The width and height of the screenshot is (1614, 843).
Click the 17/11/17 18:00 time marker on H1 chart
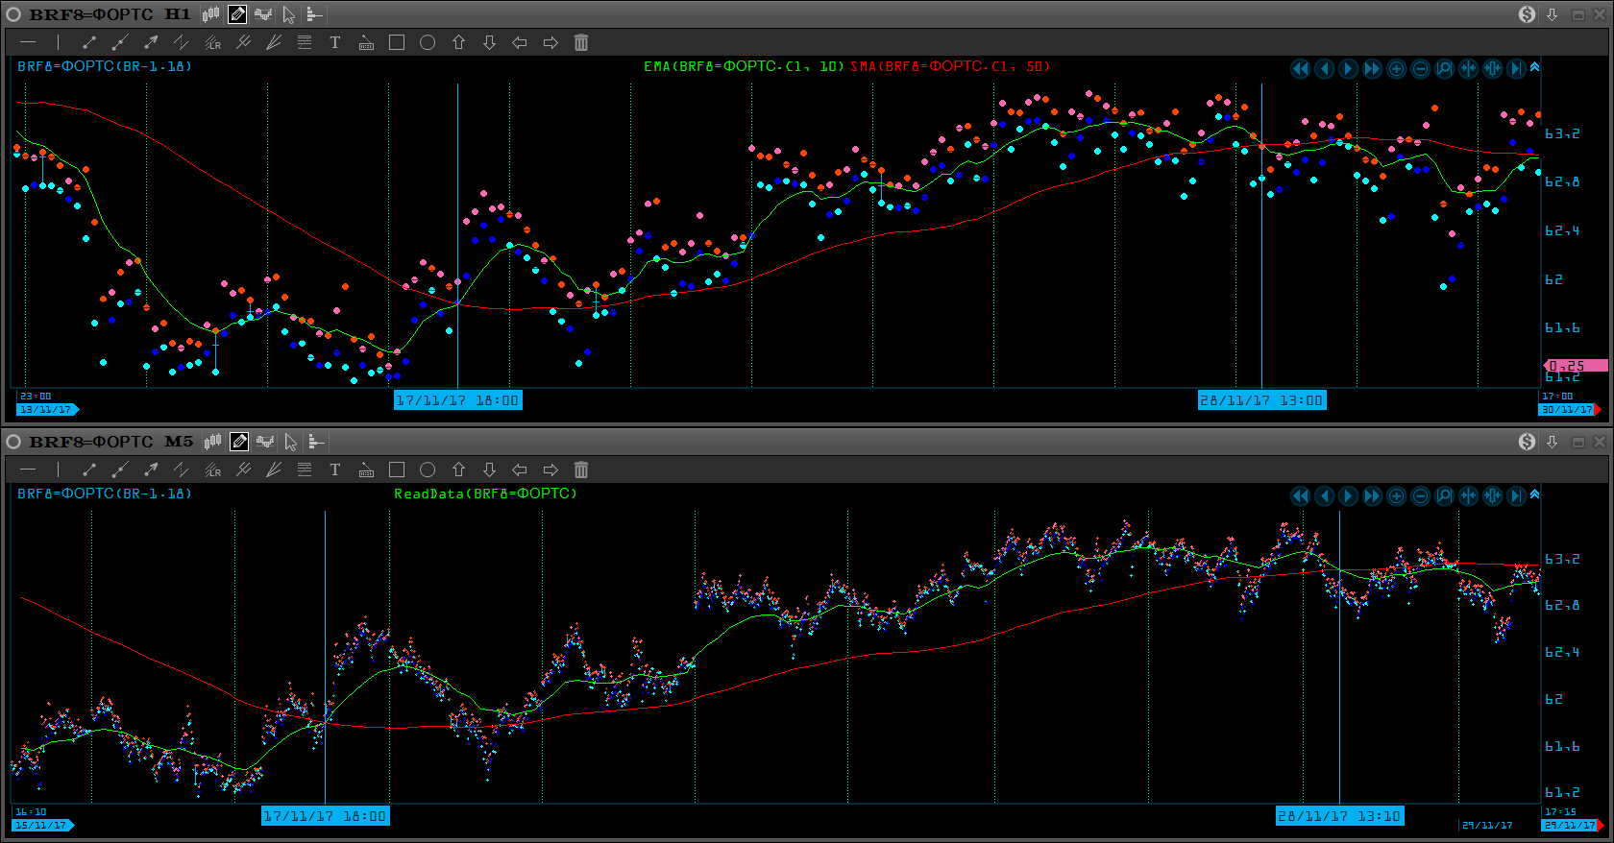point(457,400)
